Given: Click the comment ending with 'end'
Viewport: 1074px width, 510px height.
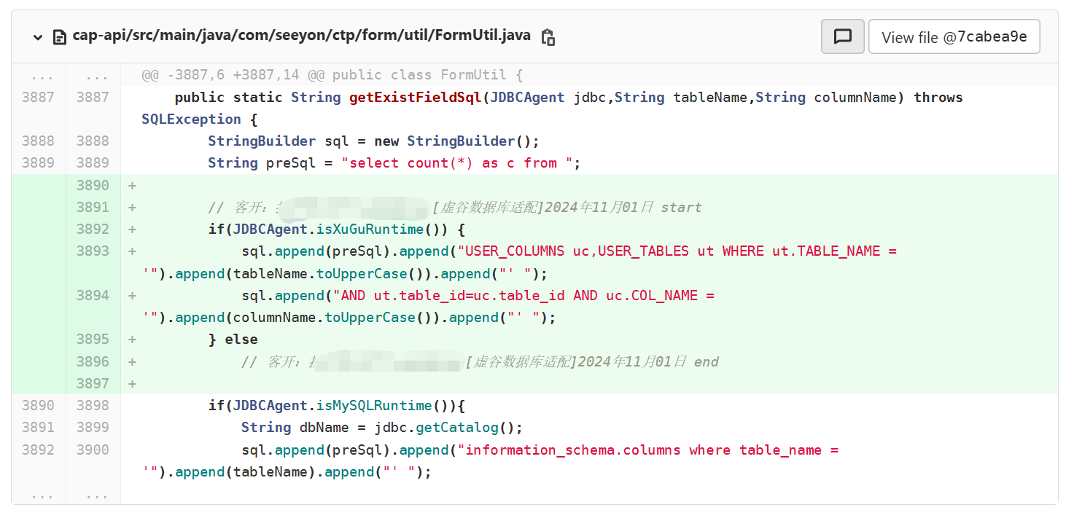Looking at the screenshot, I should tap(480, 361).
